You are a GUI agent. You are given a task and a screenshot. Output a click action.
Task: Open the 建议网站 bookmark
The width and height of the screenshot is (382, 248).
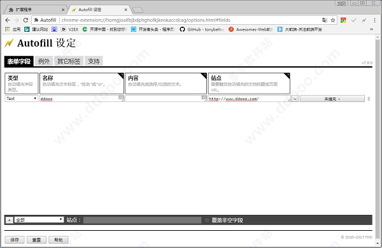click(36, 29)
